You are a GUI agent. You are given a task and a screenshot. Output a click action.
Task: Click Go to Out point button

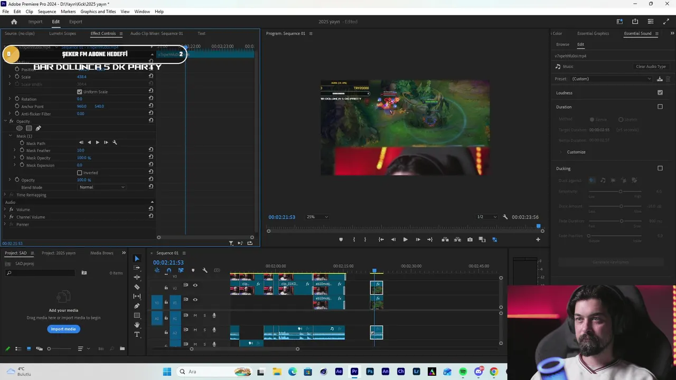click(x=430, y=240)
